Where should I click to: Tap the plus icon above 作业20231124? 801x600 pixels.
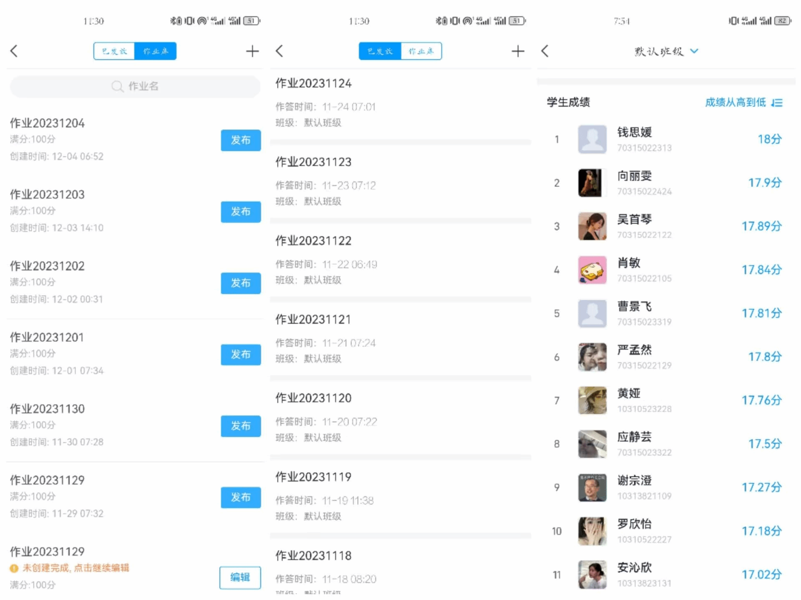click(x=518, y=51)
